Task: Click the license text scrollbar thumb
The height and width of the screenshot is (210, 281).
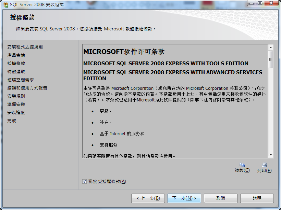Action: (x=271, y=59)
